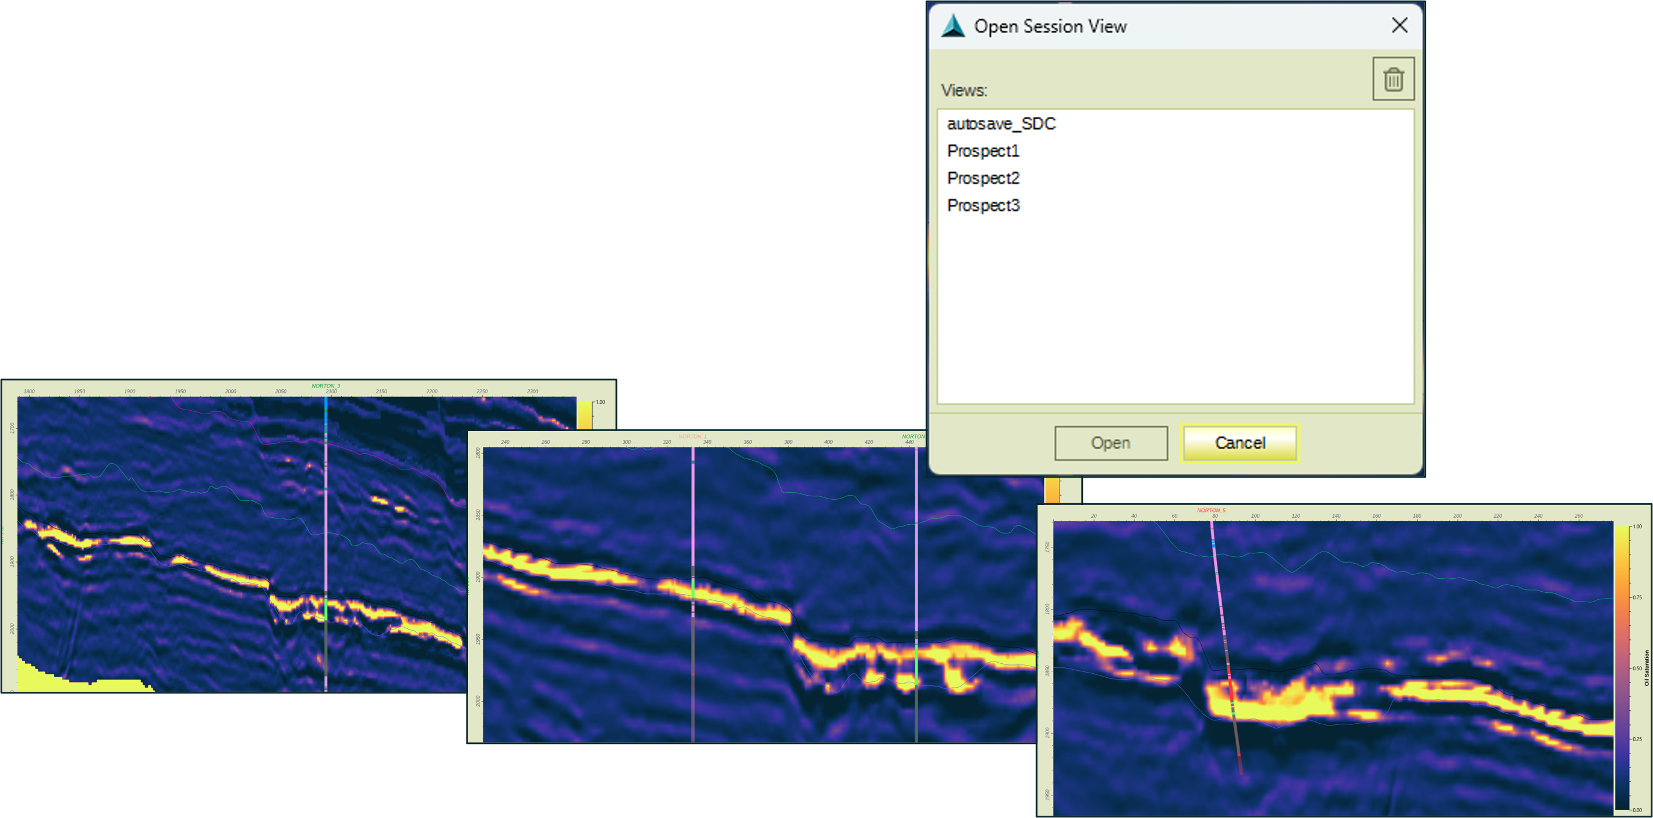
Task: Click the trash delete view icon
Action: click(1393, 79)
